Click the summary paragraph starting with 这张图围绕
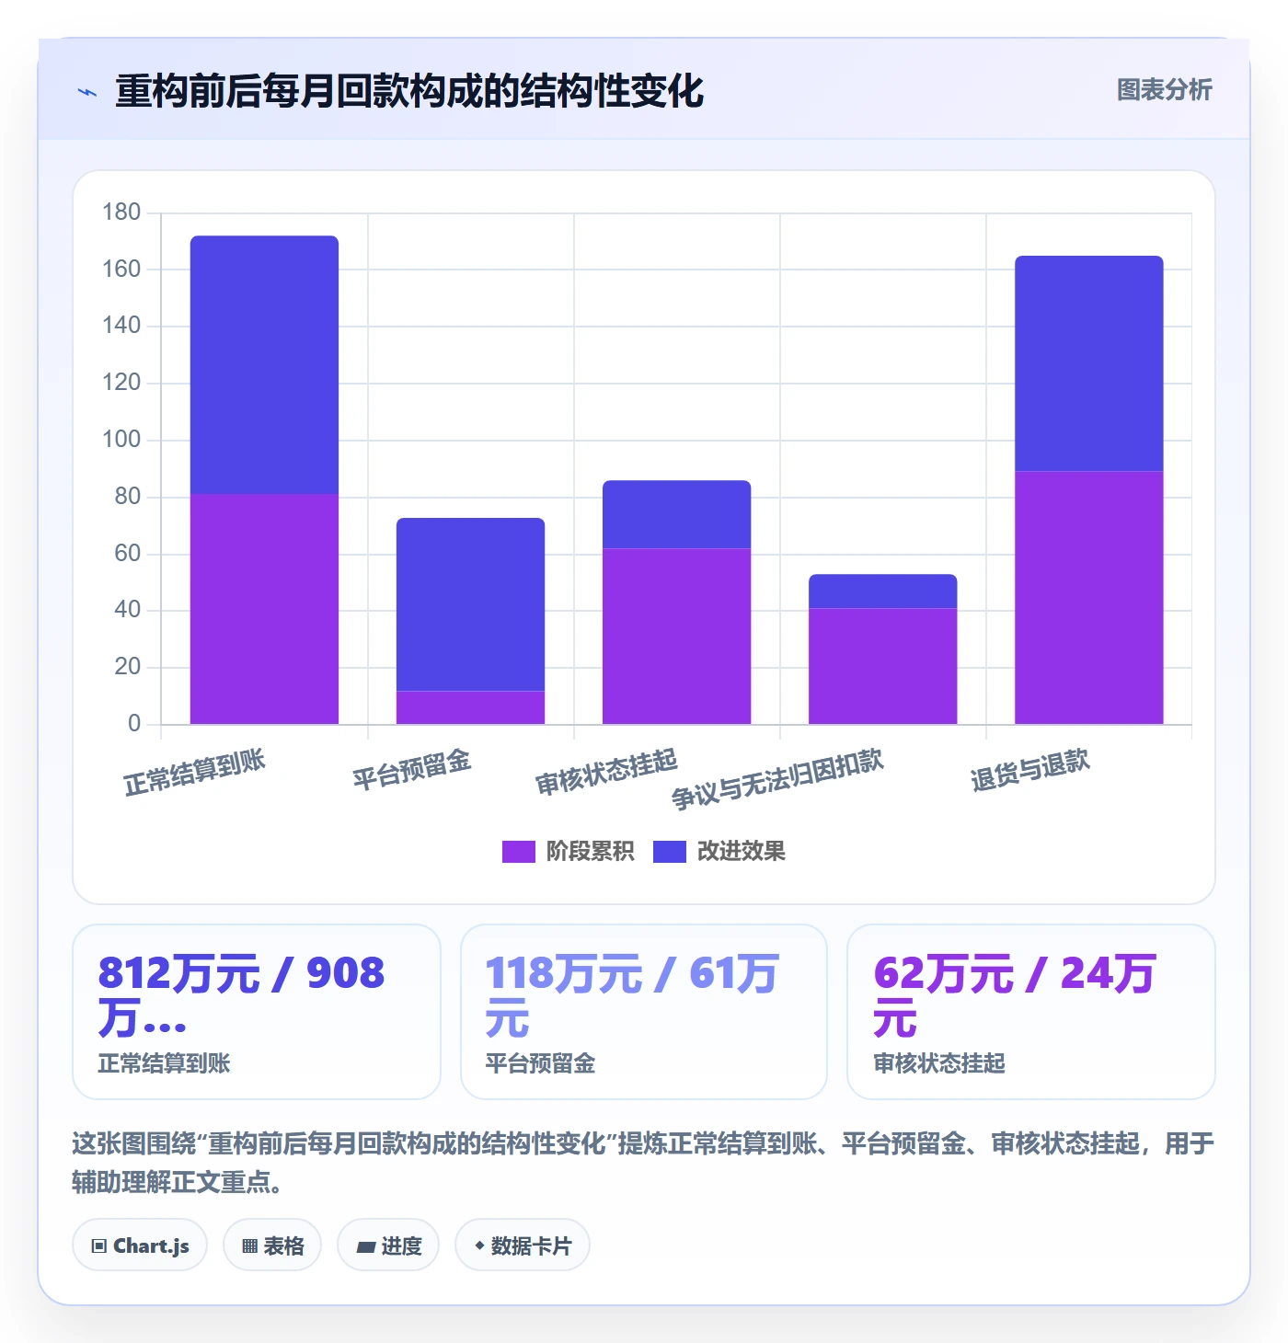Screen dimensions: 1288x1343 [643, 1163]
